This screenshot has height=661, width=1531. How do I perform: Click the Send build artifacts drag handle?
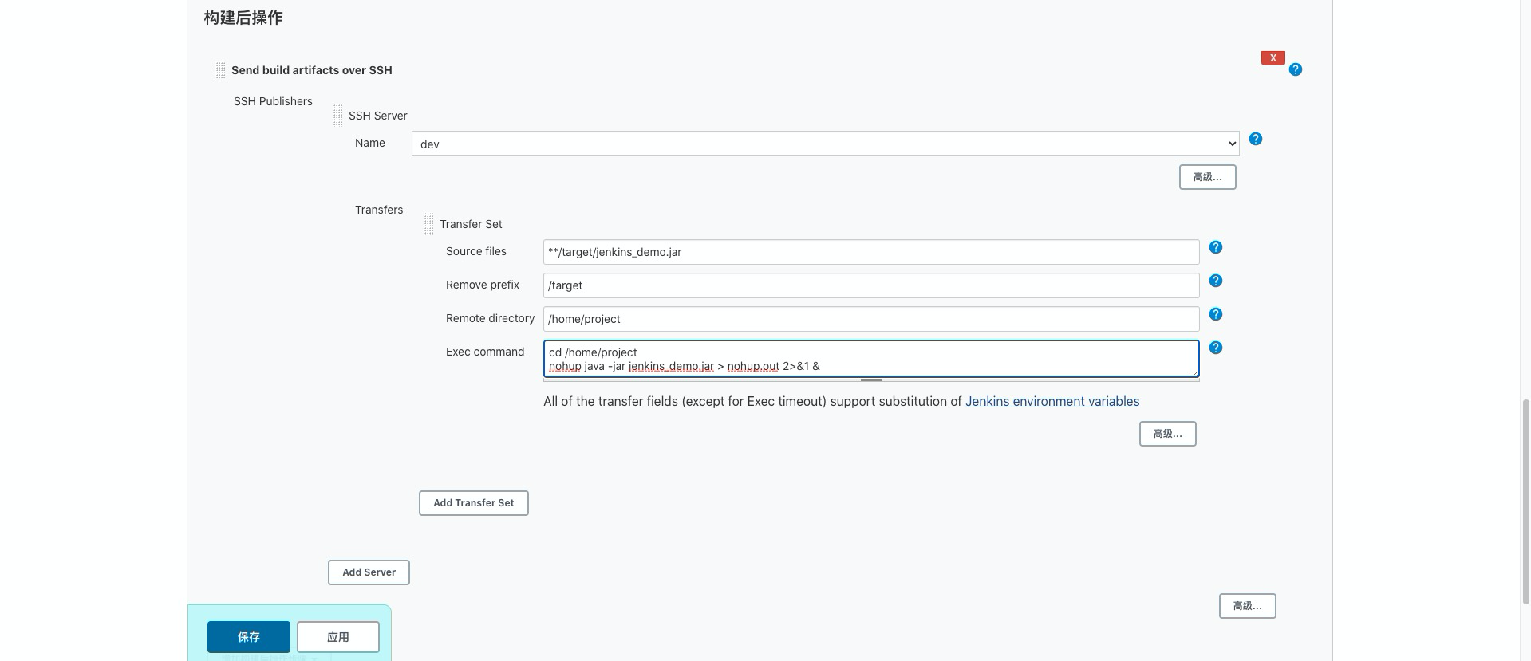point(221,70)
